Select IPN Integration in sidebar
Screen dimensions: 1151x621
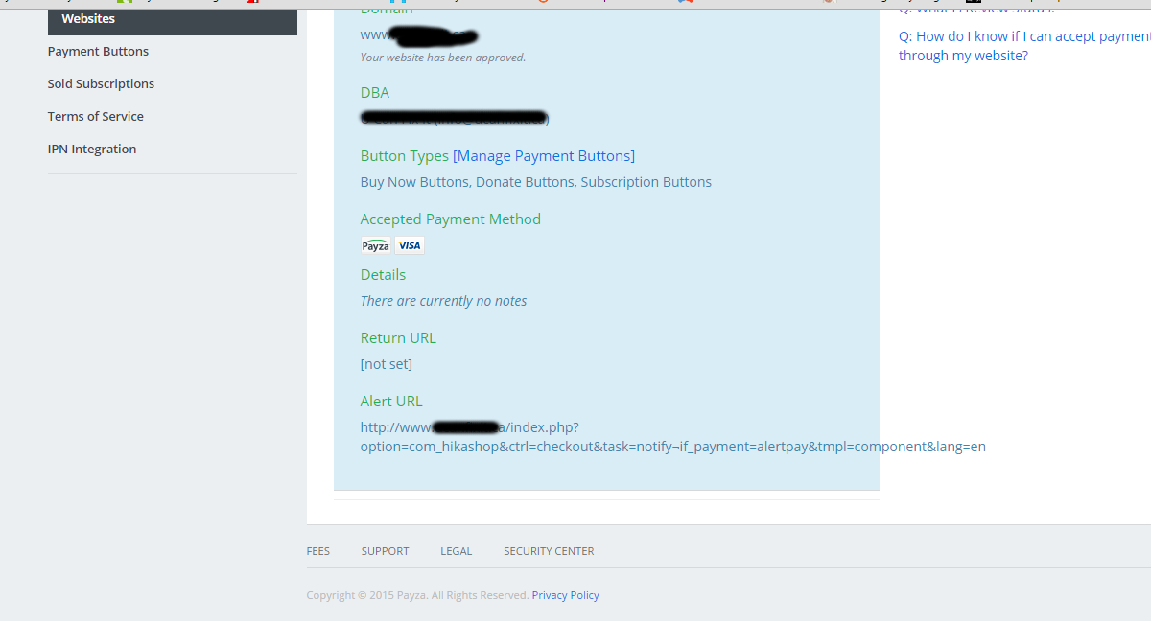pyautogui.click(x=92, y=149)
